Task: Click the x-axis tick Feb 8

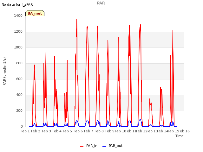Action: (99, 131)
